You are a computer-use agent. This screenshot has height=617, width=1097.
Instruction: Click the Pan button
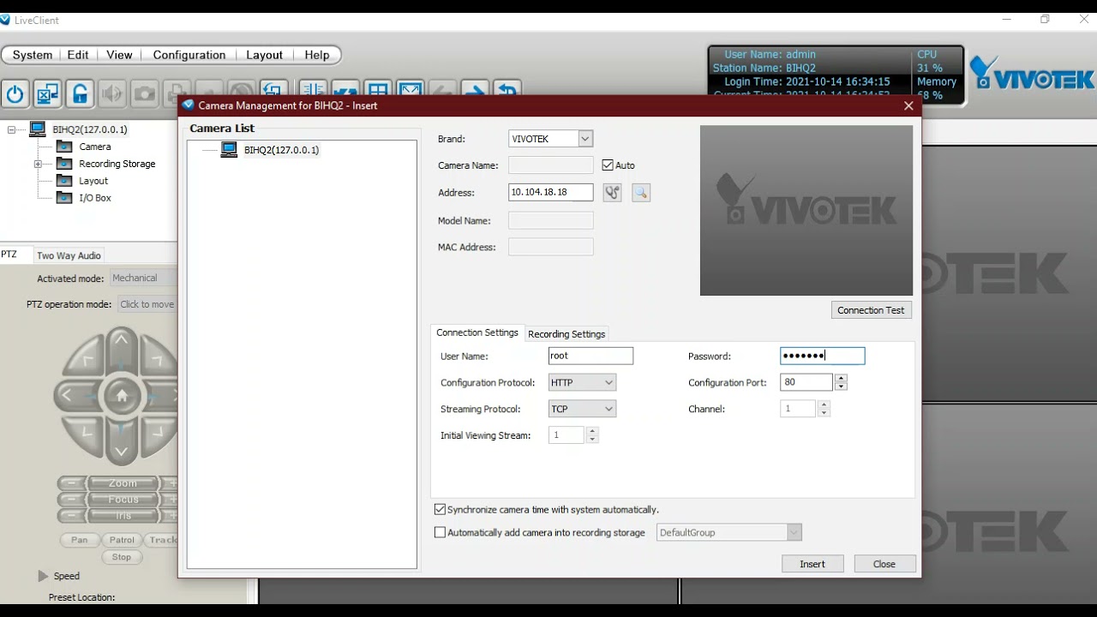pos(80,540)
